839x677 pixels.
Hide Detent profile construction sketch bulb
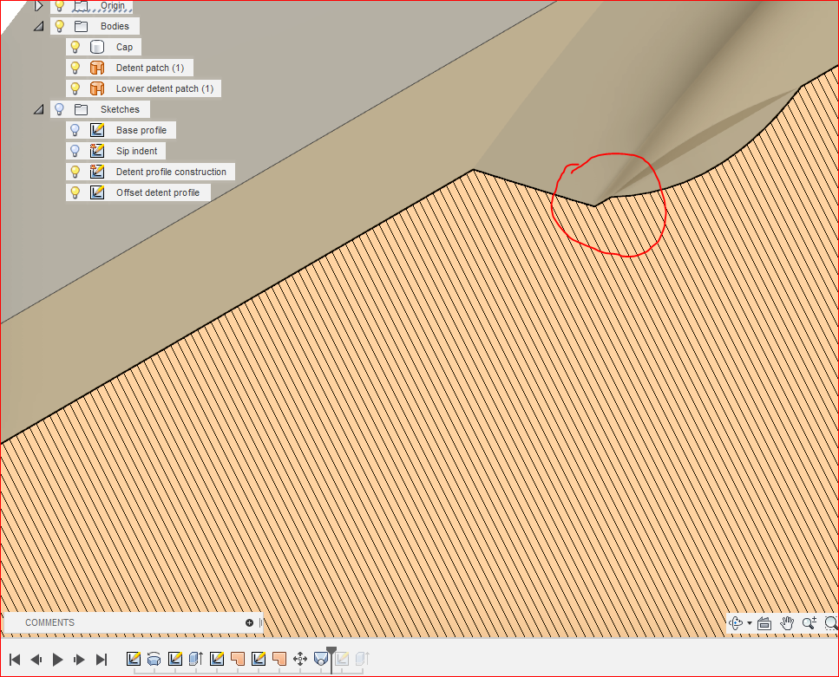[x=75, y=173]
